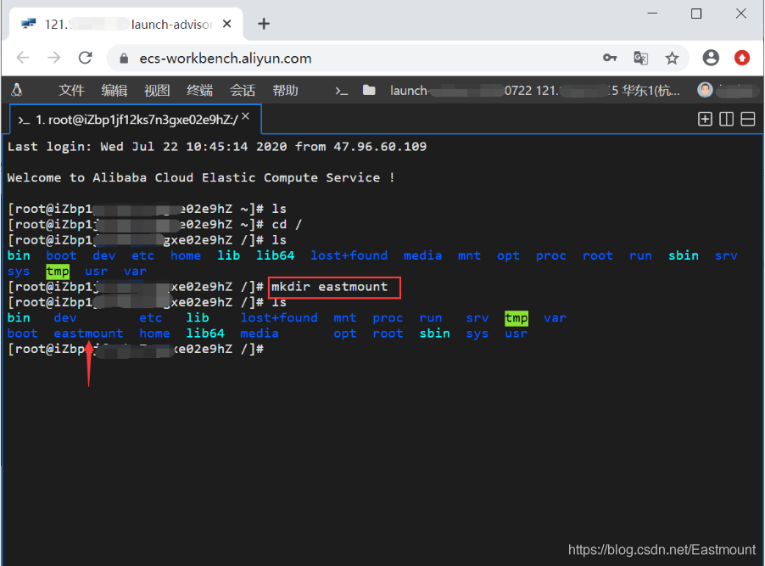The image size is (765, 566).
Task: Select the launch-advisor browser tab
Action: 126,24
